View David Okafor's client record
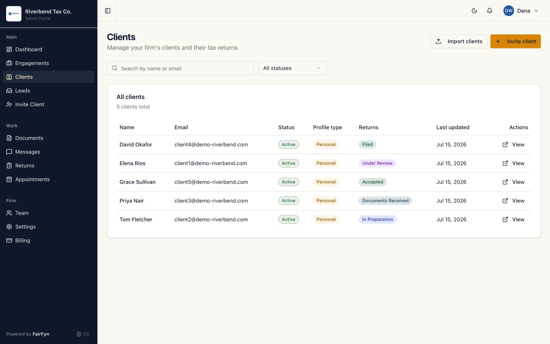The image size is (550, 344). click(x=513, y=144)
